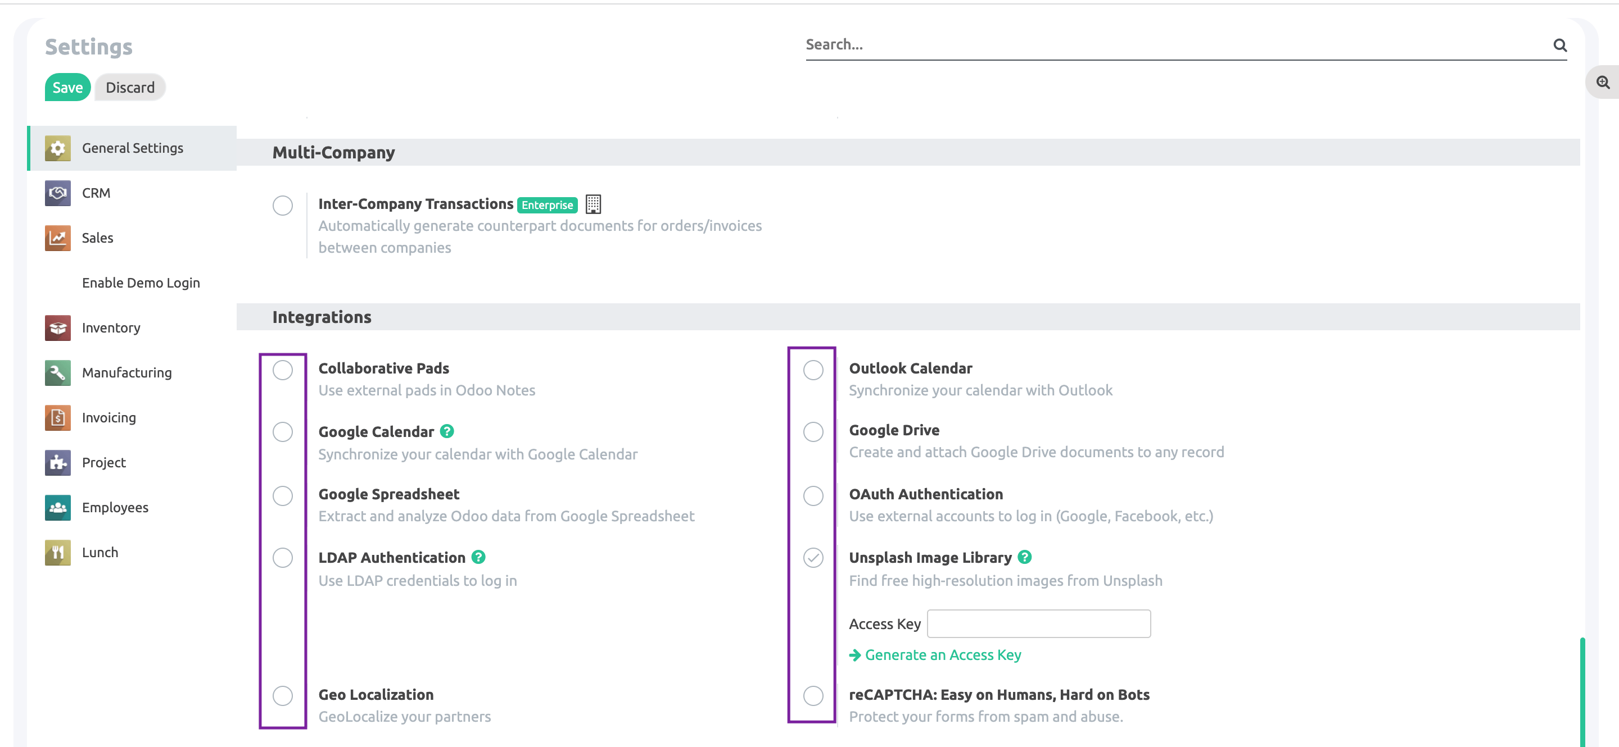Enable the Collaborative Pads option
This screenshot has width=1619, height=747.
click(x=283, y=370)
